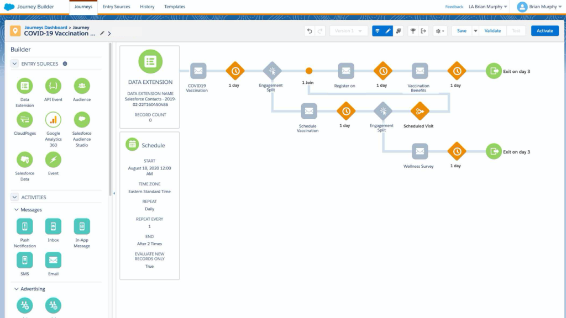Choose the SMS message activity icon
Viewport: 566px width, 318px height.
pos(24,260)
